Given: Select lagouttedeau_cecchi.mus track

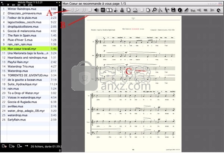Looking at the screenshot, I should tap(29, 22).
